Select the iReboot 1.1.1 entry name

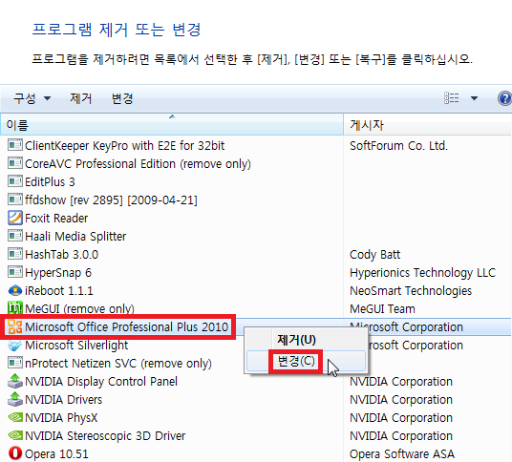pyautogui.click(x=59, y=290)
